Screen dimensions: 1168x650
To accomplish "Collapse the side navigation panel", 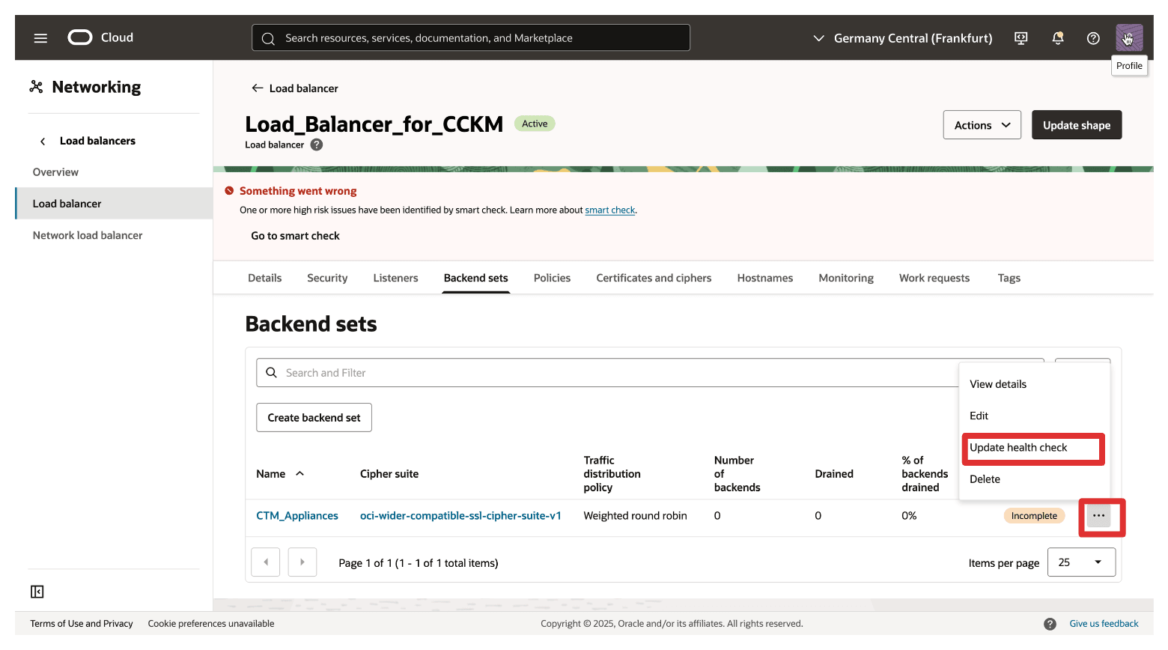I will [x=37, y=592].
